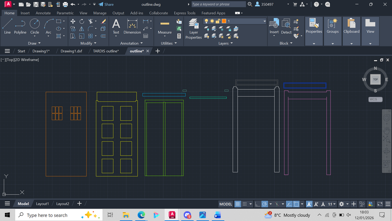Add a new drawing tab with plus

[x=157, y=51]
